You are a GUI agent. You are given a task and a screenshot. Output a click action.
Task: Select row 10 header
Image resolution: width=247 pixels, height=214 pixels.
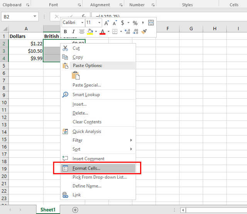pos(4,103)
